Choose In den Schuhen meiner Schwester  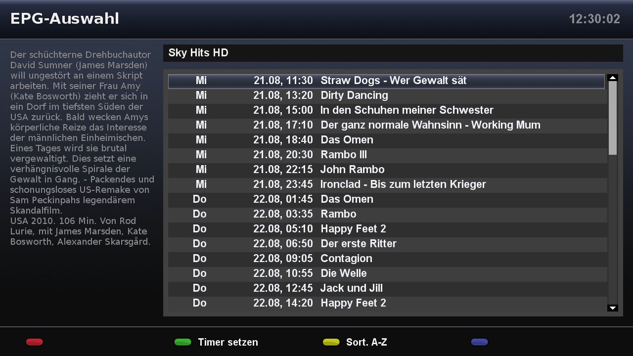pos(407,110)
